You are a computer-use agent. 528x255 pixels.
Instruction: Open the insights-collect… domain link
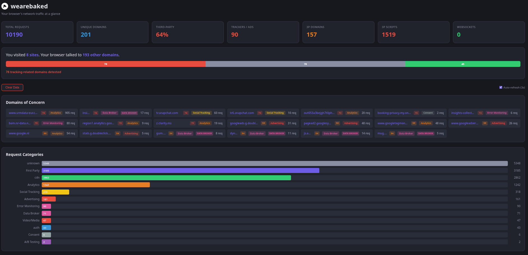click(462, 113)
